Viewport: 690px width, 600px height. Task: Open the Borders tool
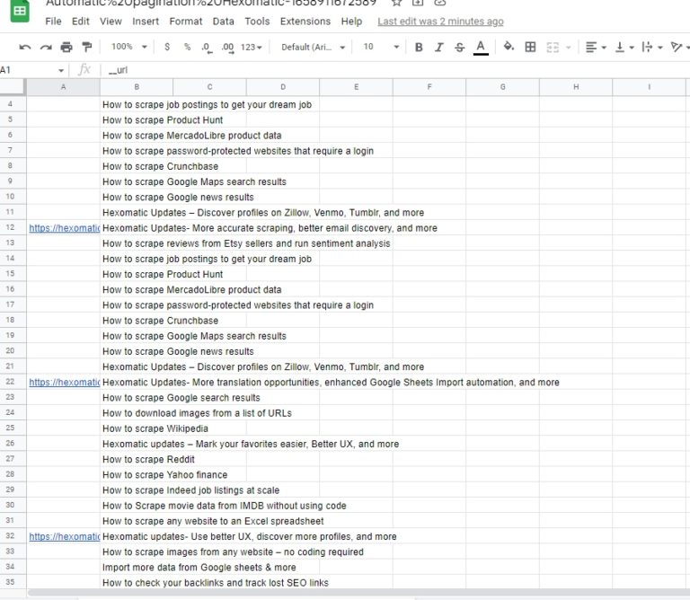530,47
